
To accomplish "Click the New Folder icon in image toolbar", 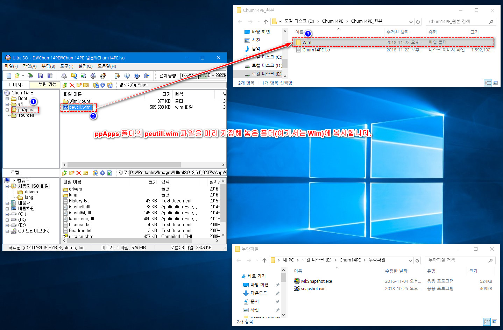I will pyautogui.click(x=79, y=85).
